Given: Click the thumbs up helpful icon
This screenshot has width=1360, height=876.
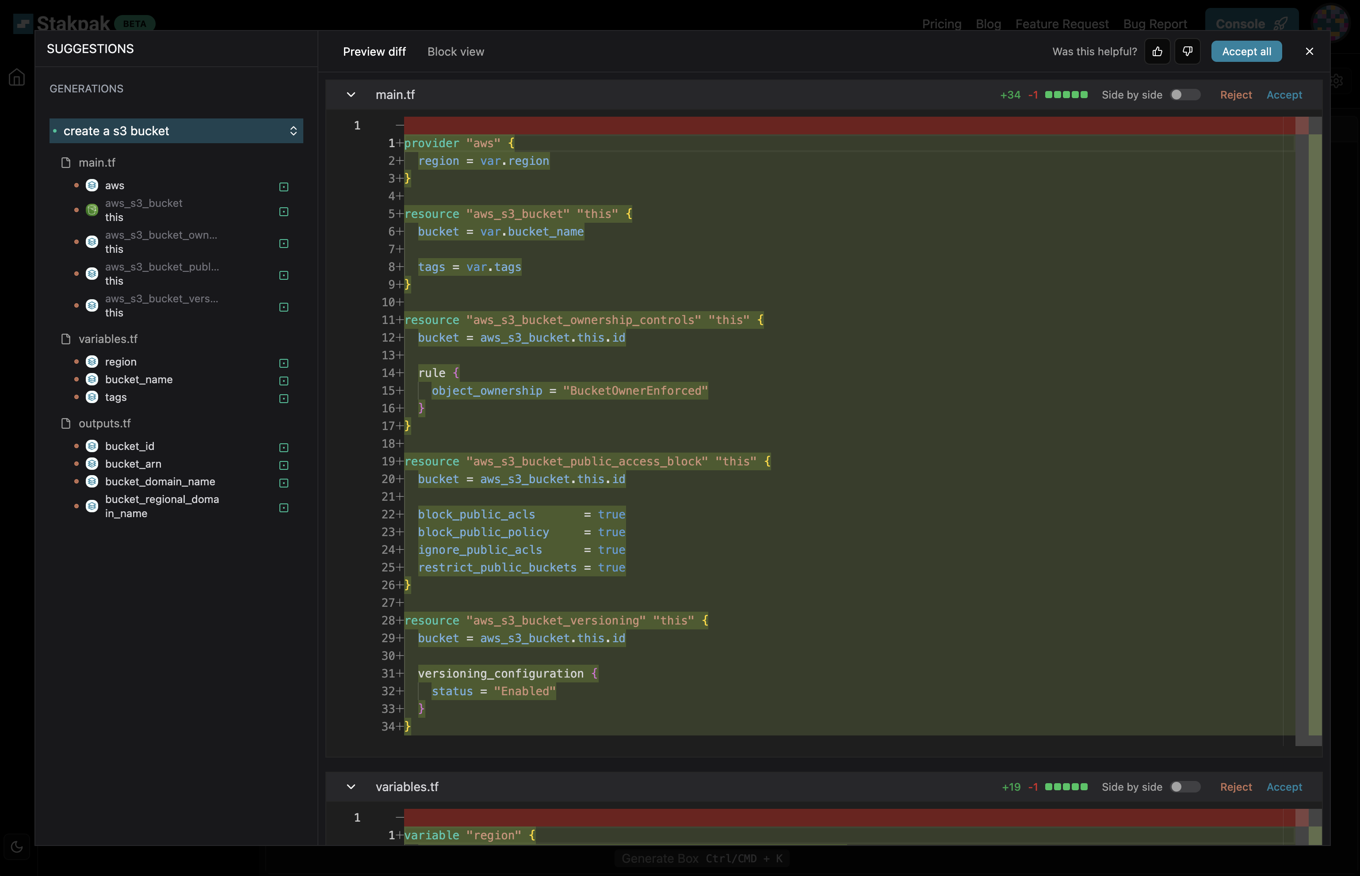Looking at the screenshot, I should tap(1157, 52).
